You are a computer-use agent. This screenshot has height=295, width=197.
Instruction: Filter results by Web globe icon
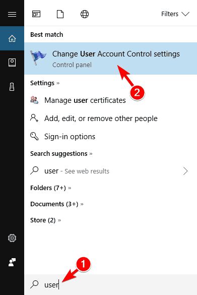85,14
